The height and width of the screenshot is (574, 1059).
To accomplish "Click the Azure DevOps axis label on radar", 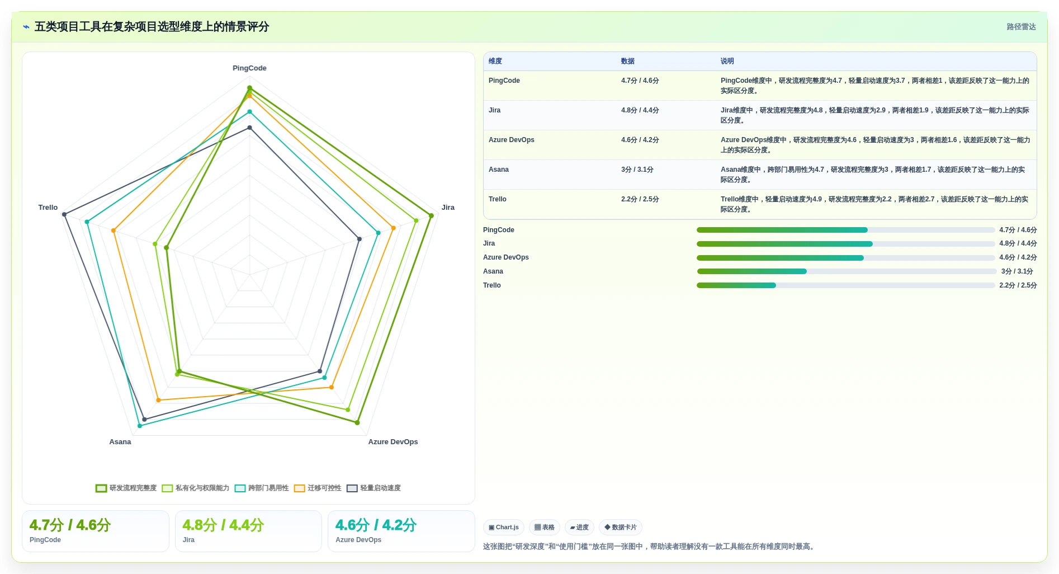I will [393, 442].
